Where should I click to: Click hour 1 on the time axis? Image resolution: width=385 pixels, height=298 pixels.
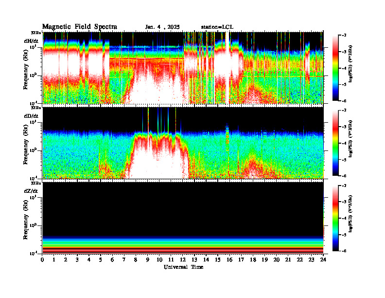pos(54,260)
